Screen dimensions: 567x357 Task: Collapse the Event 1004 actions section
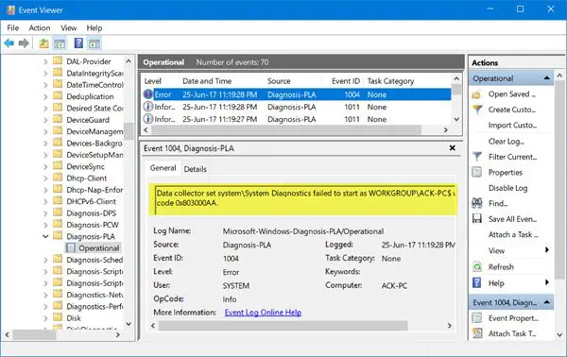[546, 302]
